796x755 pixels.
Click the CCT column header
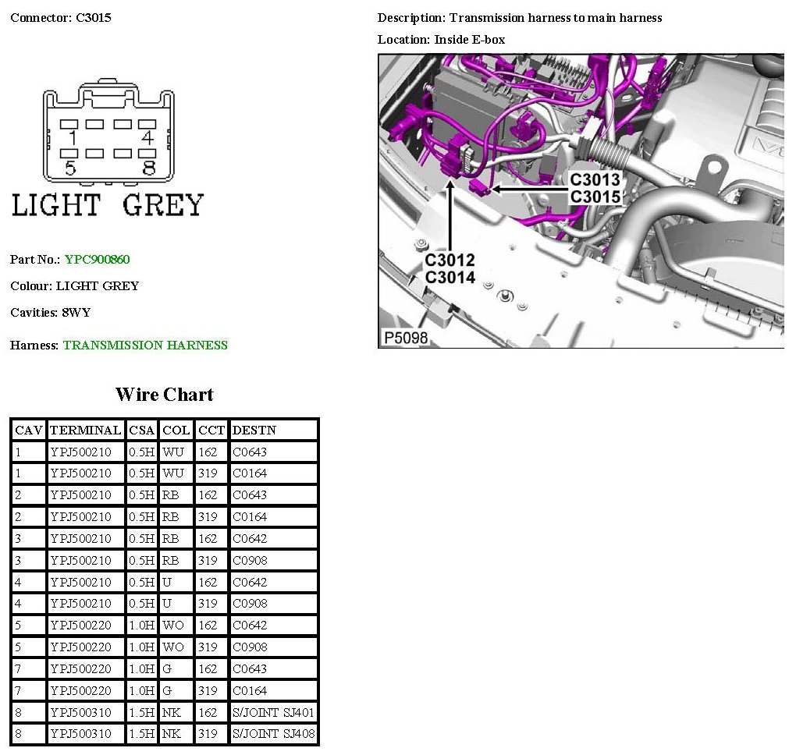click(211, 431)
